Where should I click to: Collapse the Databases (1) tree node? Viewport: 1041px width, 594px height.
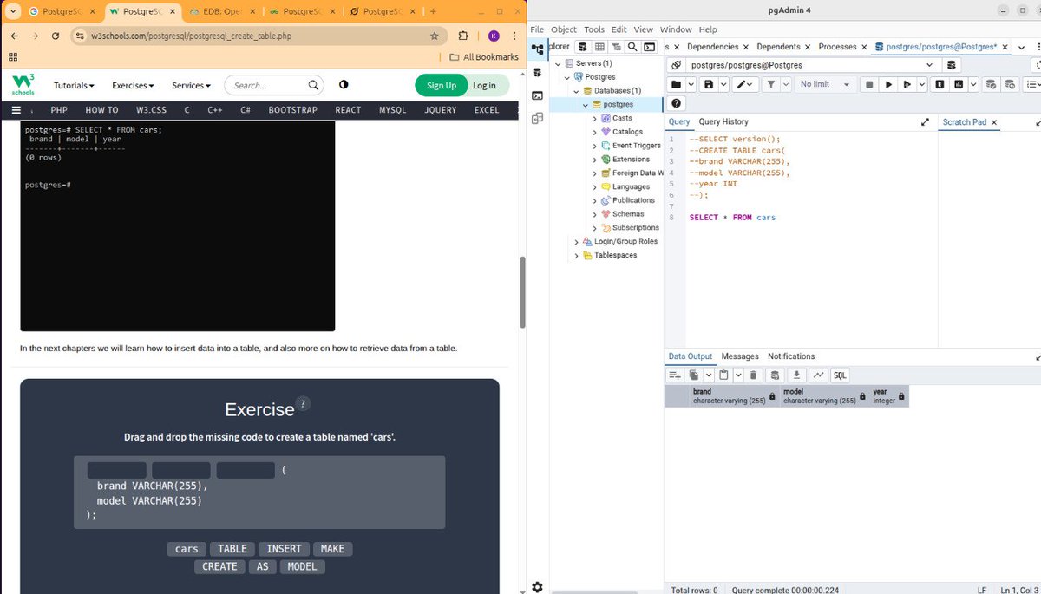coord(575,91)
